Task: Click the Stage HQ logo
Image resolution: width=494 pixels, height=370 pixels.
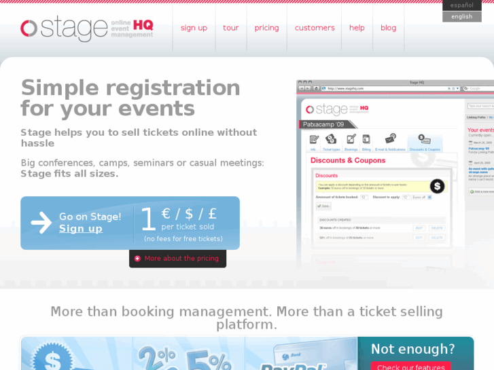Action: (87, 29)
